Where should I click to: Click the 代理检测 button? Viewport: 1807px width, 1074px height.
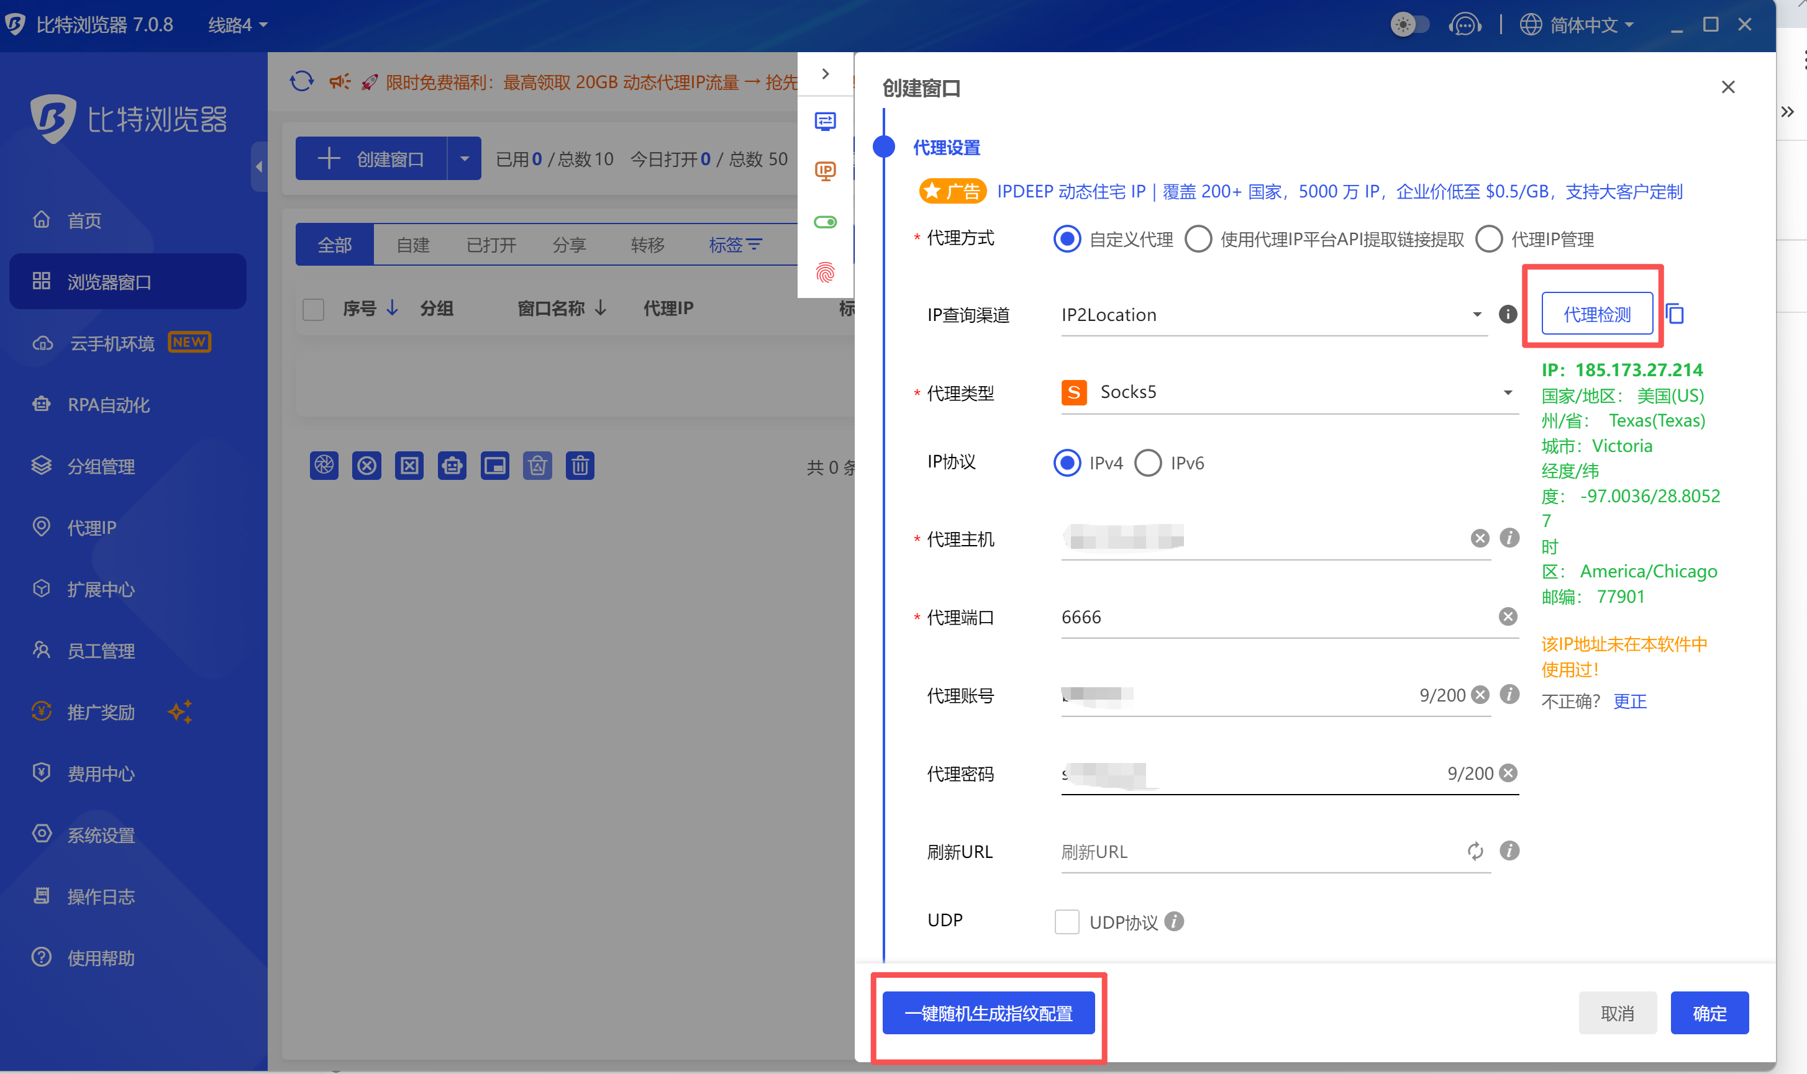click(1597, 314)
